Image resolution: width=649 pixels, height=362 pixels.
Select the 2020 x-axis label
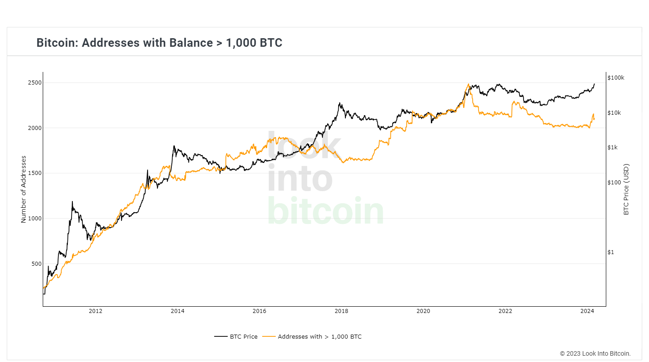pyautogui.click(x=423, y=311)
